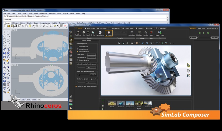Click the Save icon in Rhino toolbar
Image resolution: width=222 pixels, height=131 pixels.
[x=12, y=26]
